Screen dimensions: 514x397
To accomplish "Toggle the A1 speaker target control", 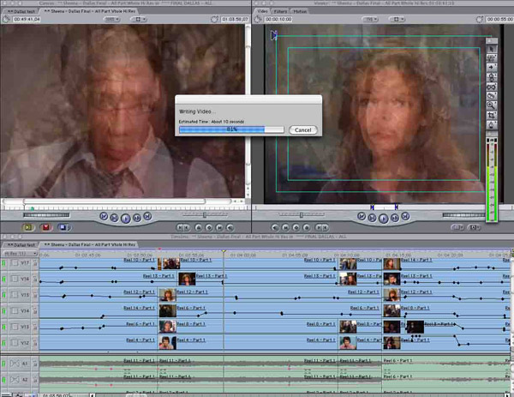I will (15, 364).
